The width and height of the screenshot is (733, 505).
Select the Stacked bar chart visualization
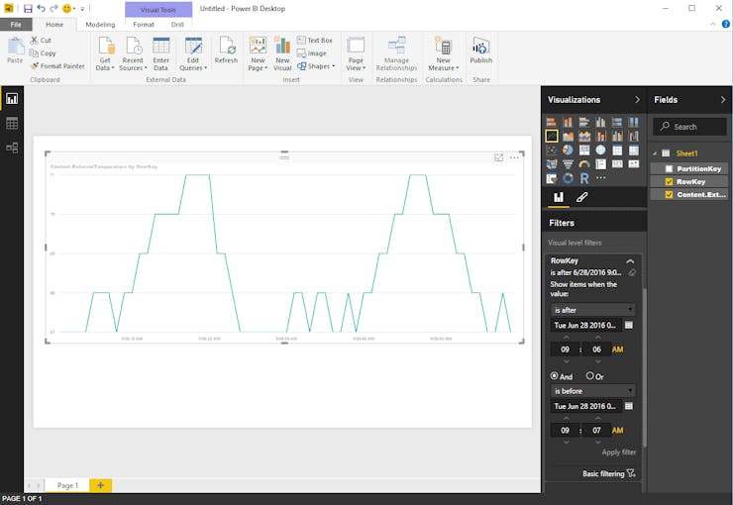coord(552,122)
